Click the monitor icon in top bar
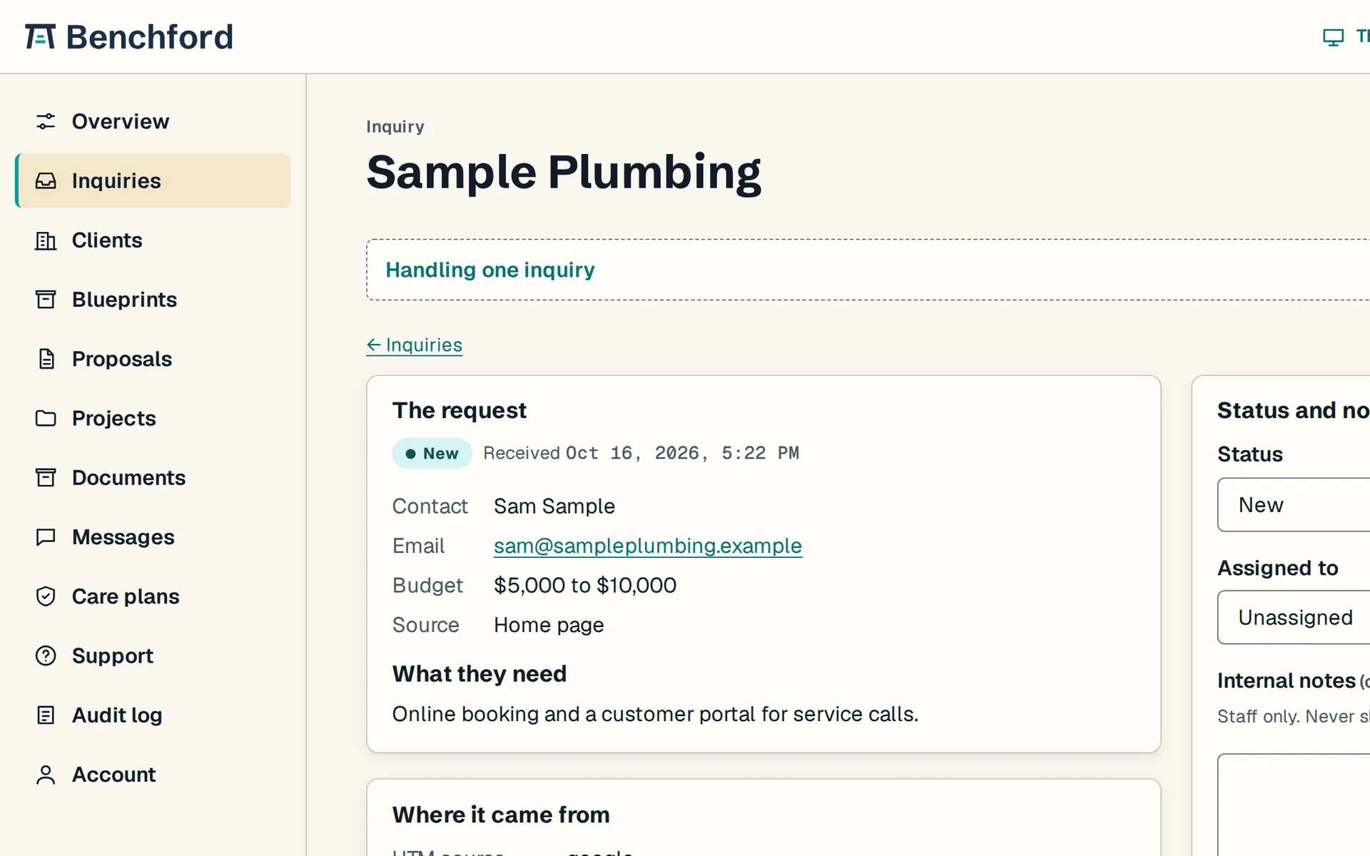Viewport: 1370px width, 856px height. 1333,37
